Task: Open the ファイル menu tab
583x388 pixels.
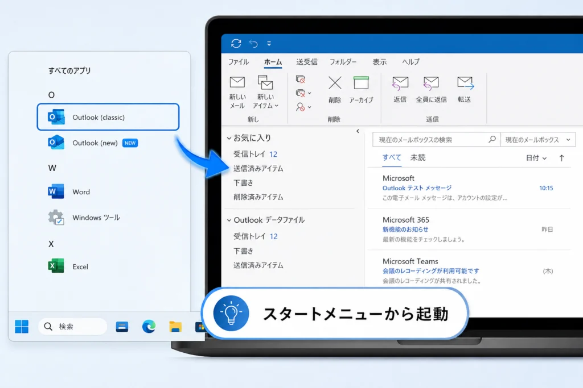Action: [x=239, y=62]
